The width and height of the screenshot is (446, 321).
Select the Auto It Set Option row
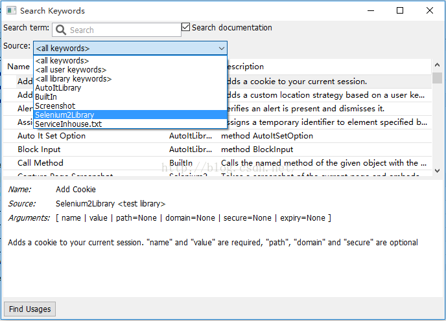pos(218,136)
